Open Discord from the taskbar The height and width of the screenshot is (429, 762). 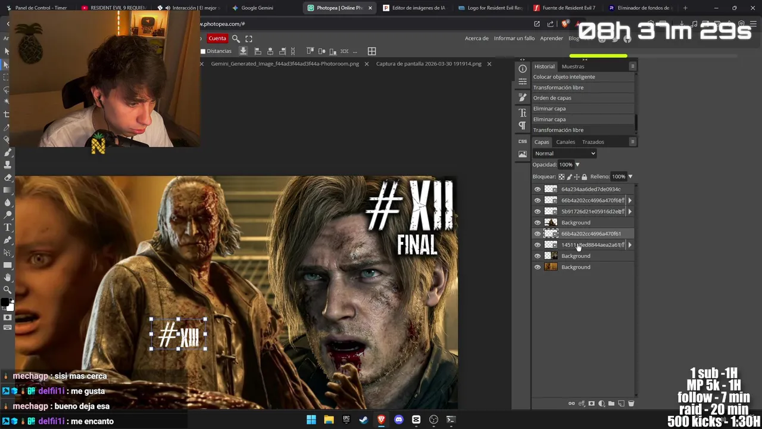pyautogui.click(x=399, y=419)
